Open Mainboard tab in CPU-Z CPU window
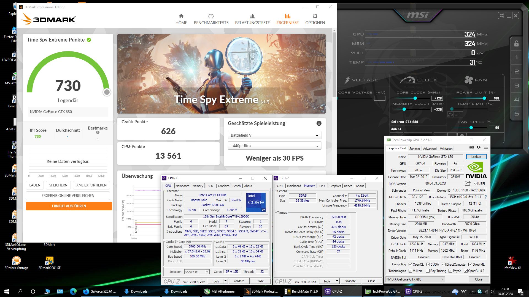 coord(182,186)
